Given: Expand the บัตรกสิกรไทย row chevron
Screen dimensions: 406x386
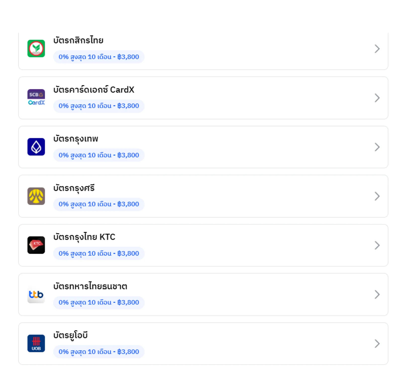Looking at the screenshot, I should 377,49.
